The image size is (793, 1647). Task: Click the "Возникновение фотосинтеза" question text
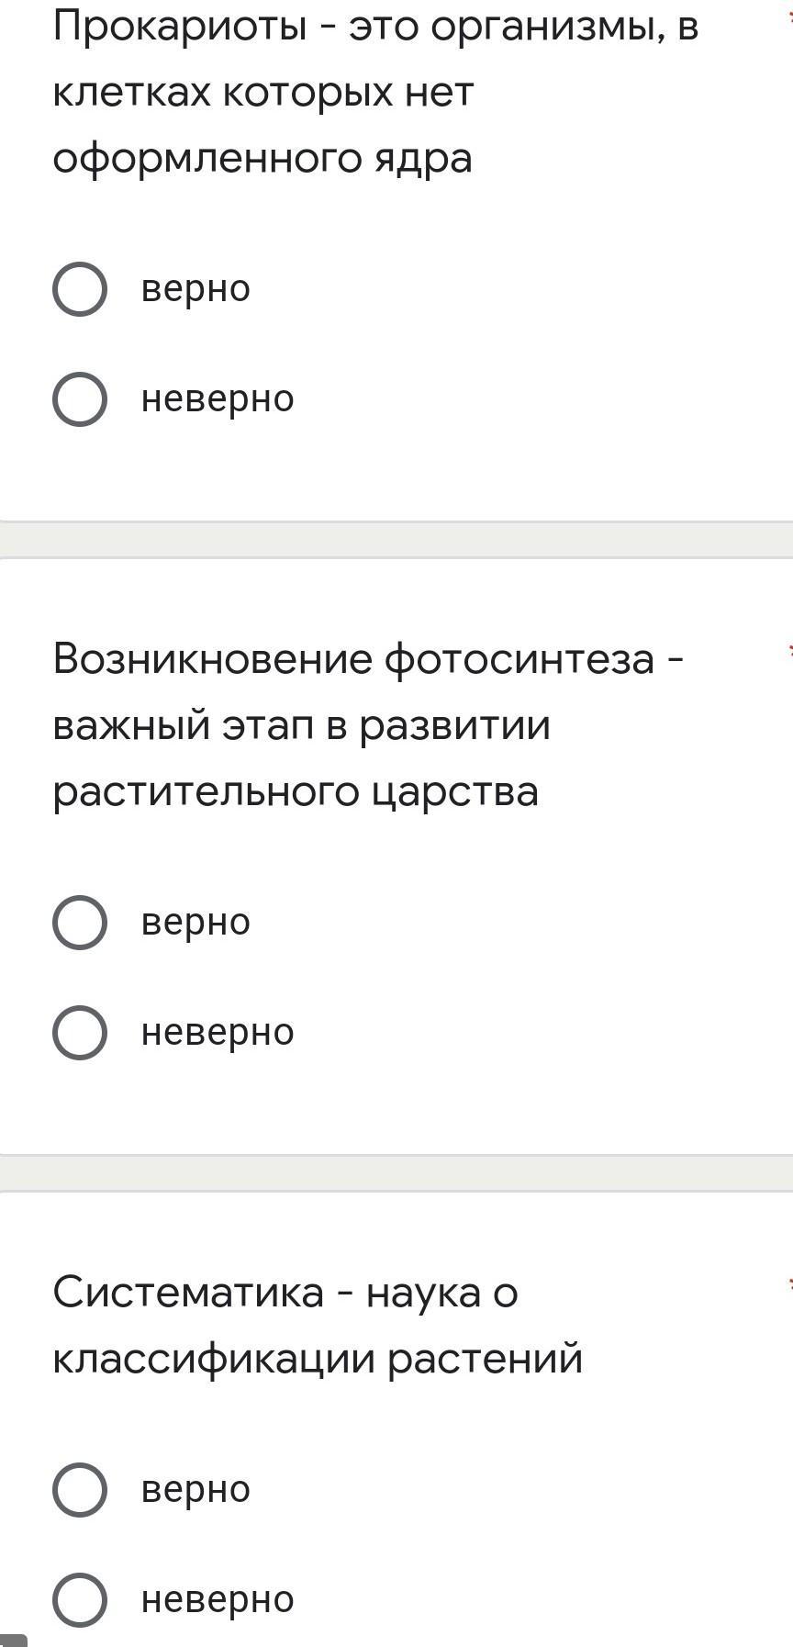(x=368, y=725)
